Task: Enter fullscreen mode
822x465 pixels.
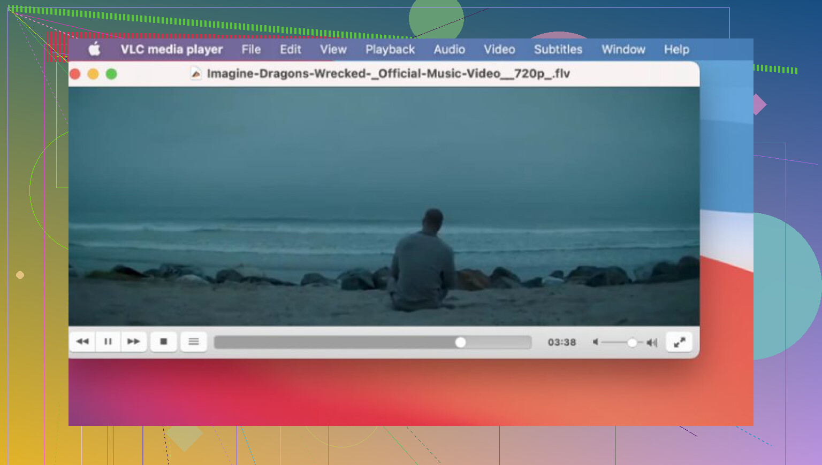Action: 679,342
